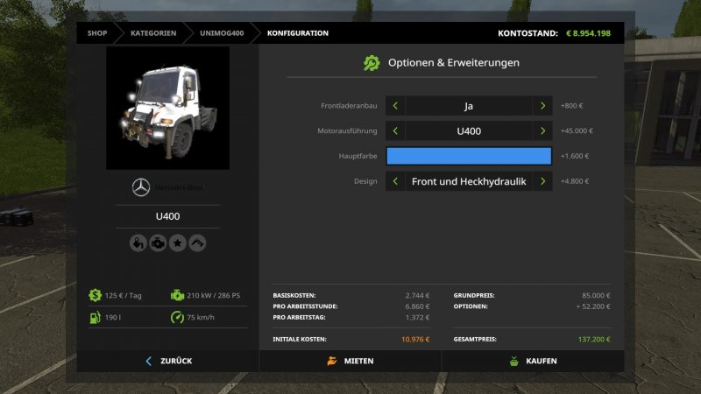This screenshot has width=701, height=394.
Task: Select next Frontladeranbau option with right arrow
Action: click(x=542, y=106)
